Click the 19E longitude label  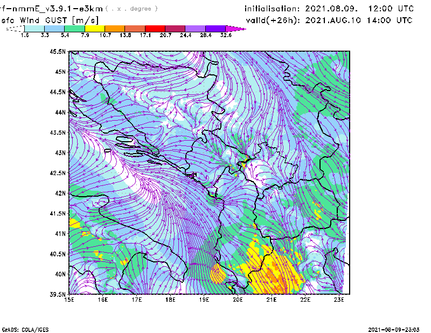[x=204, y=300]
